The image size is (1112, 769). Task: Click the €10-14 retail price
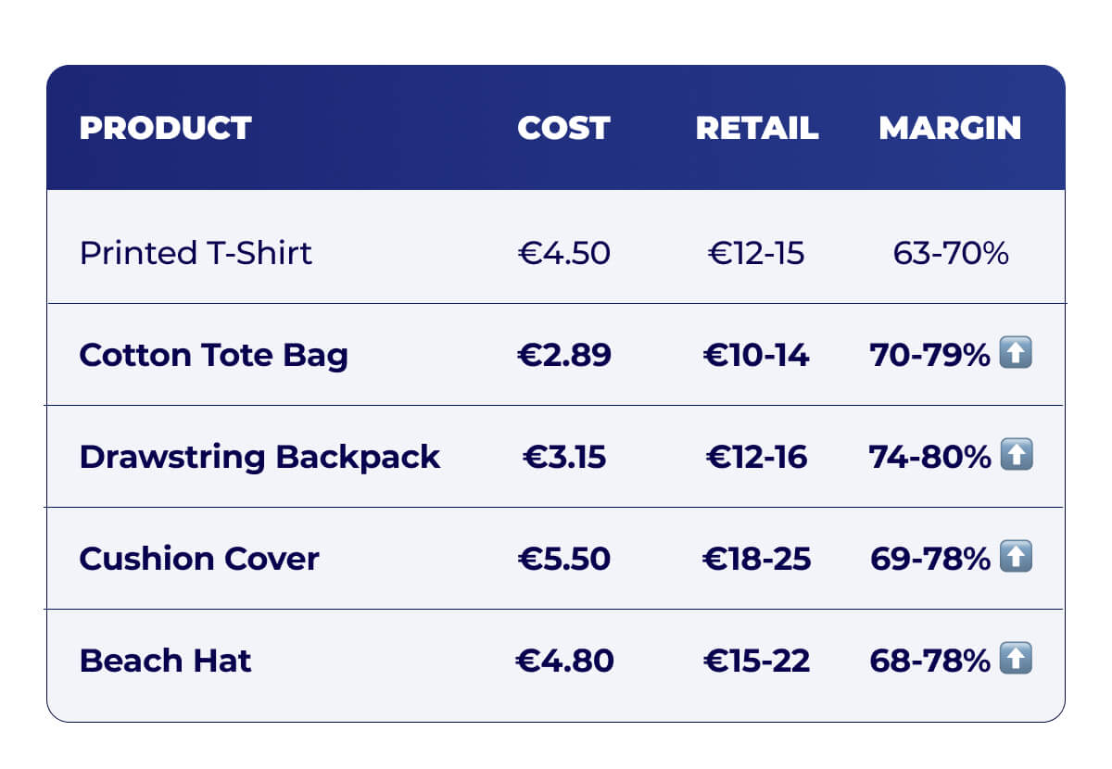tap(756, 355)
